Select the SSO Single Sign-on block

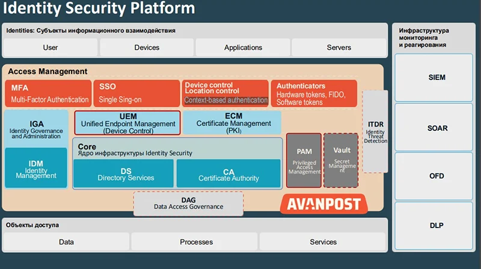pyautogui.click(x=136, y=94)
